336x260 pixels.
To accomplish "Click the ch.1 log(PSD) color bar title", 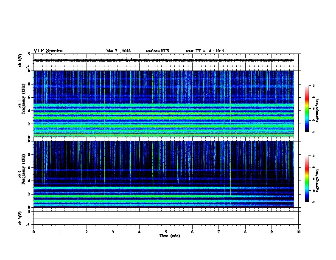I will (318, 110).
